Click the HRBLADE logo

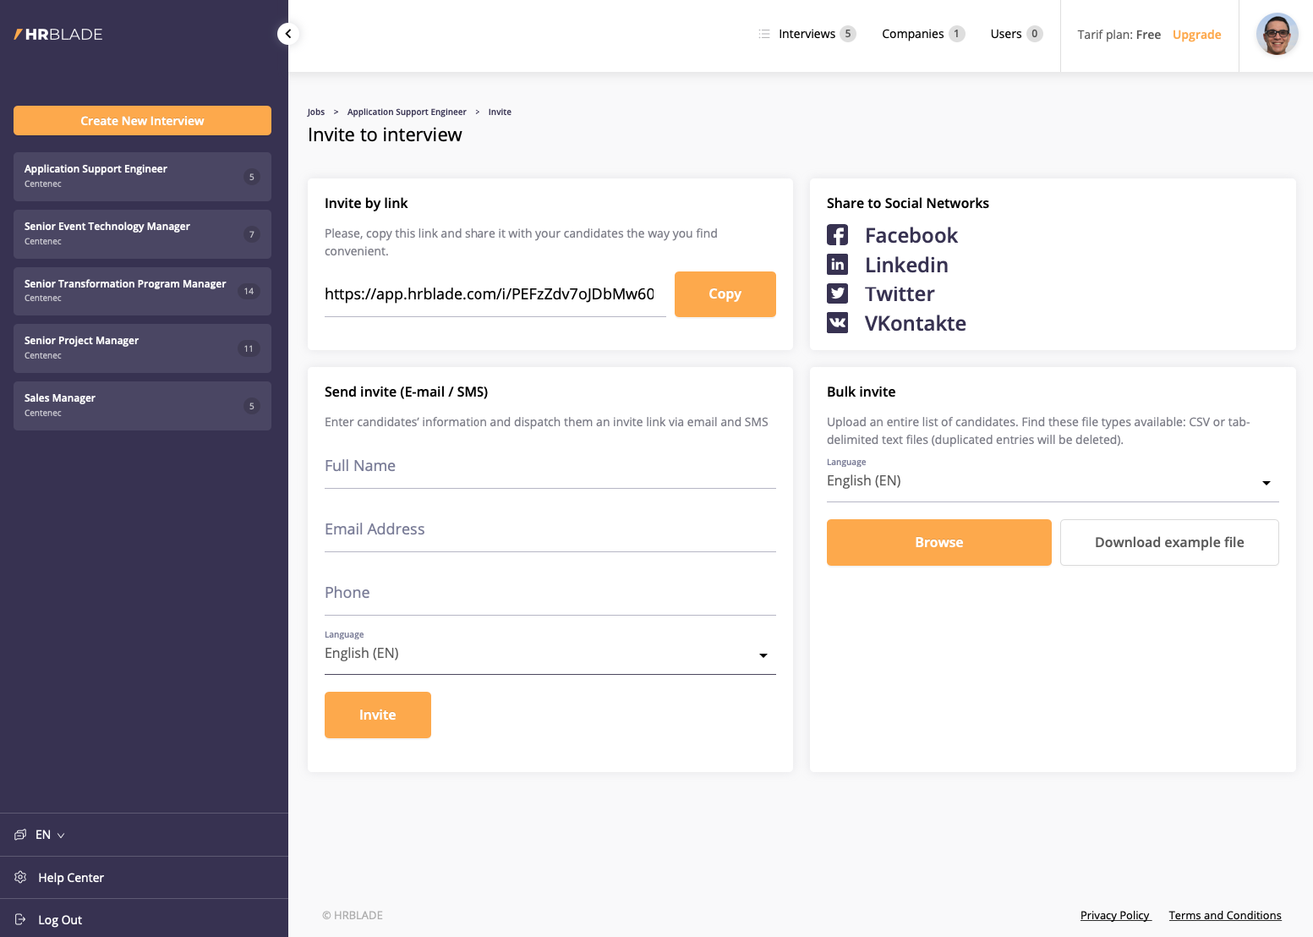click(58, 35)
